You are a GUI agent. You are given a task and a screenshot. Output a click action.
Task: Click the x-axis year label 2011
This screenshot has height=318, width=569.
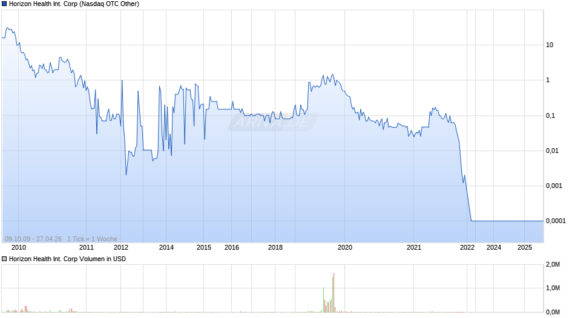coord(87,247)
